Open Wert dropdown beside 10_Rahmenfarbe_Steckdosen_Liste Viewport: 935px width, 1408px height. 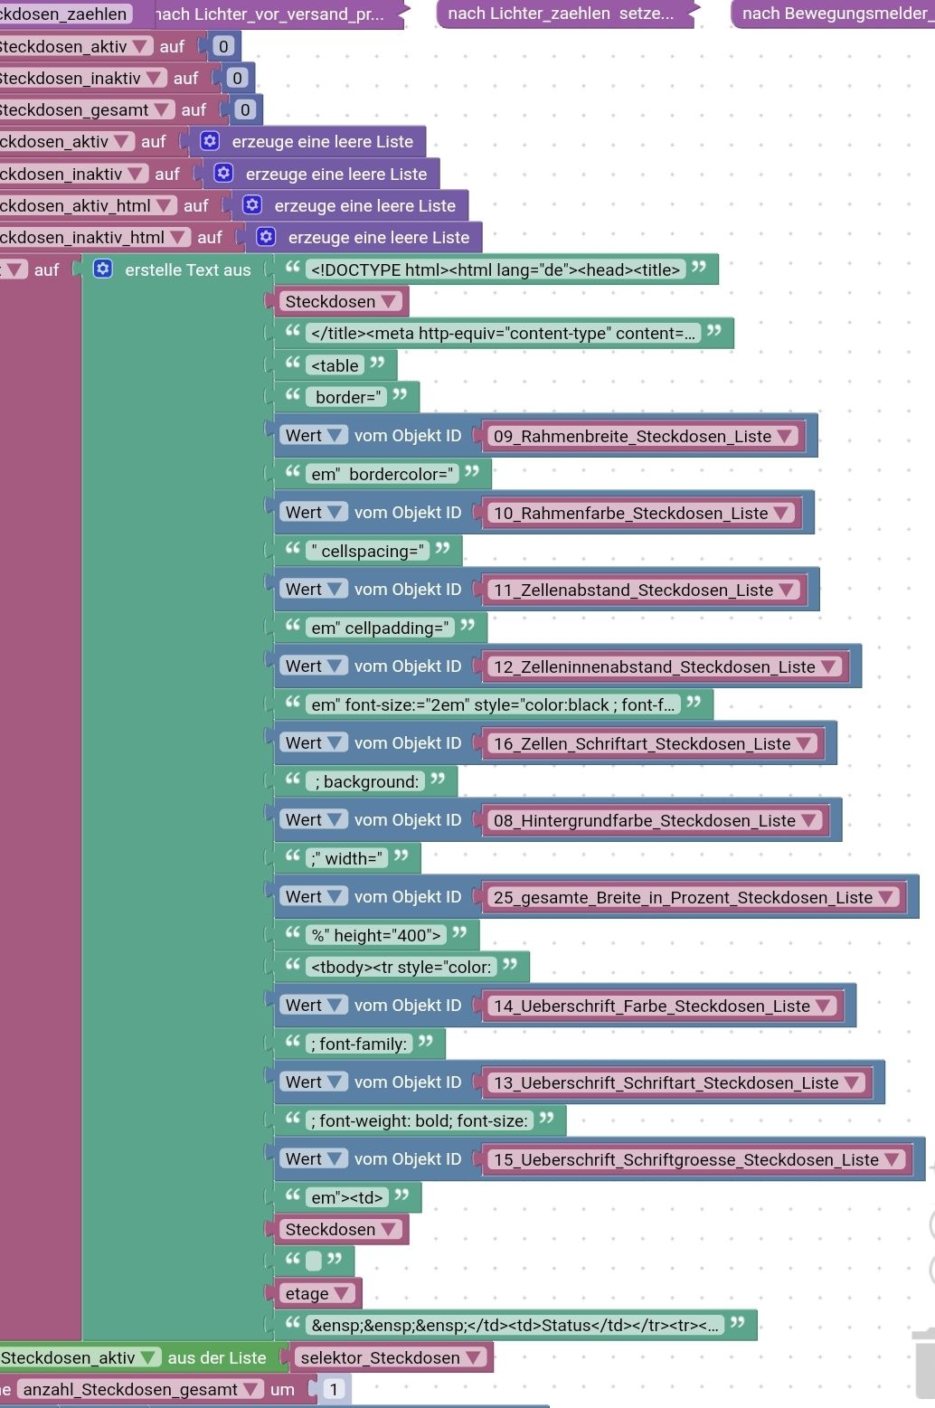(x=313, y=513)
